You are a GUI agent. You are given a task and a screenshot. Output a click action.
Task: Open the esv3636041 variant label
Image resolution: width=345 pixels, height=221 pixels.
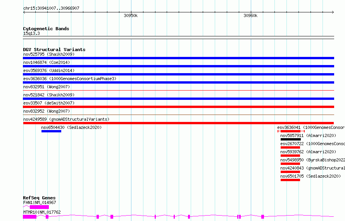[311, 127]
